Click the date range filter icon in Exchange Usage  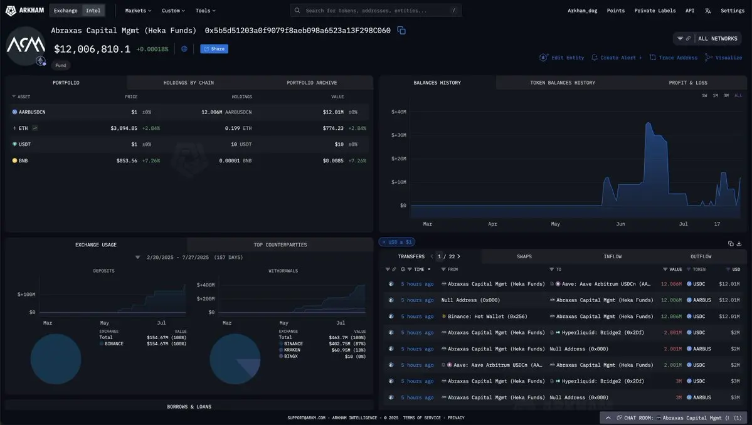137,257
